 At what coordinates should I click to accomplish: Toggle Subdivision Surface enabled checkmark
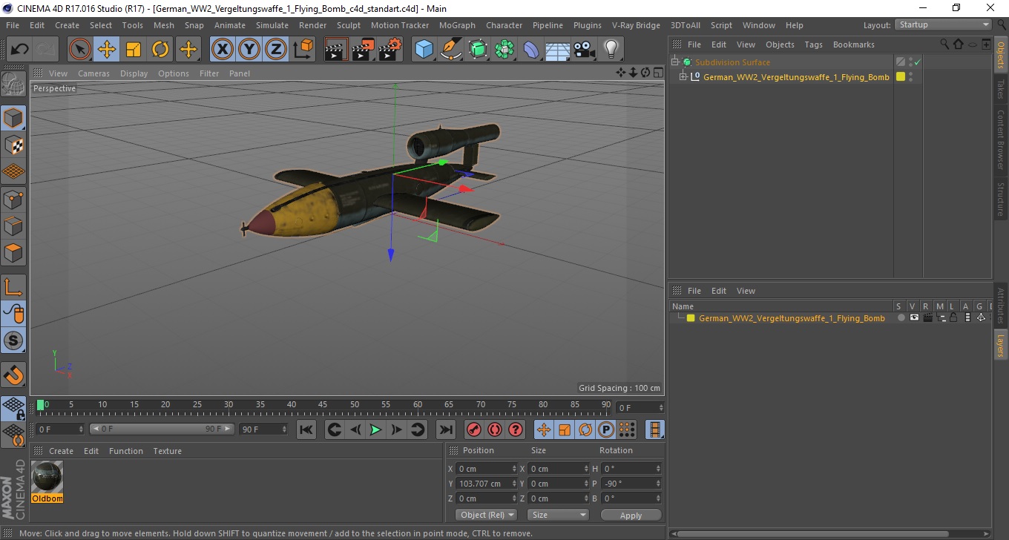coord(918,62)
